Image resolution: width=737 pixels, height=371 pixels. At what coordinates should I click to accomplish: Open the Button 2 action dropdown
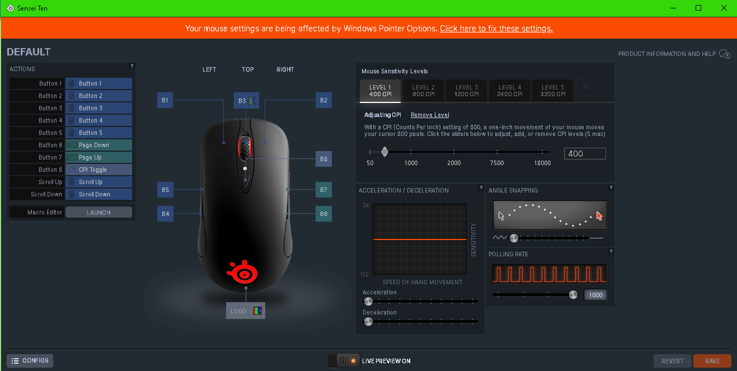coord(98,96)
